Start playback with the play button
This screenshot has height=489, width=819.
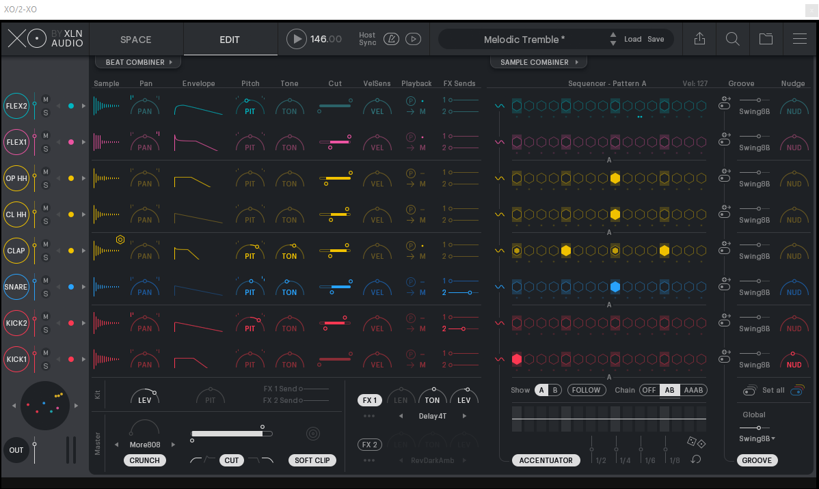click(x=296, y=39)
